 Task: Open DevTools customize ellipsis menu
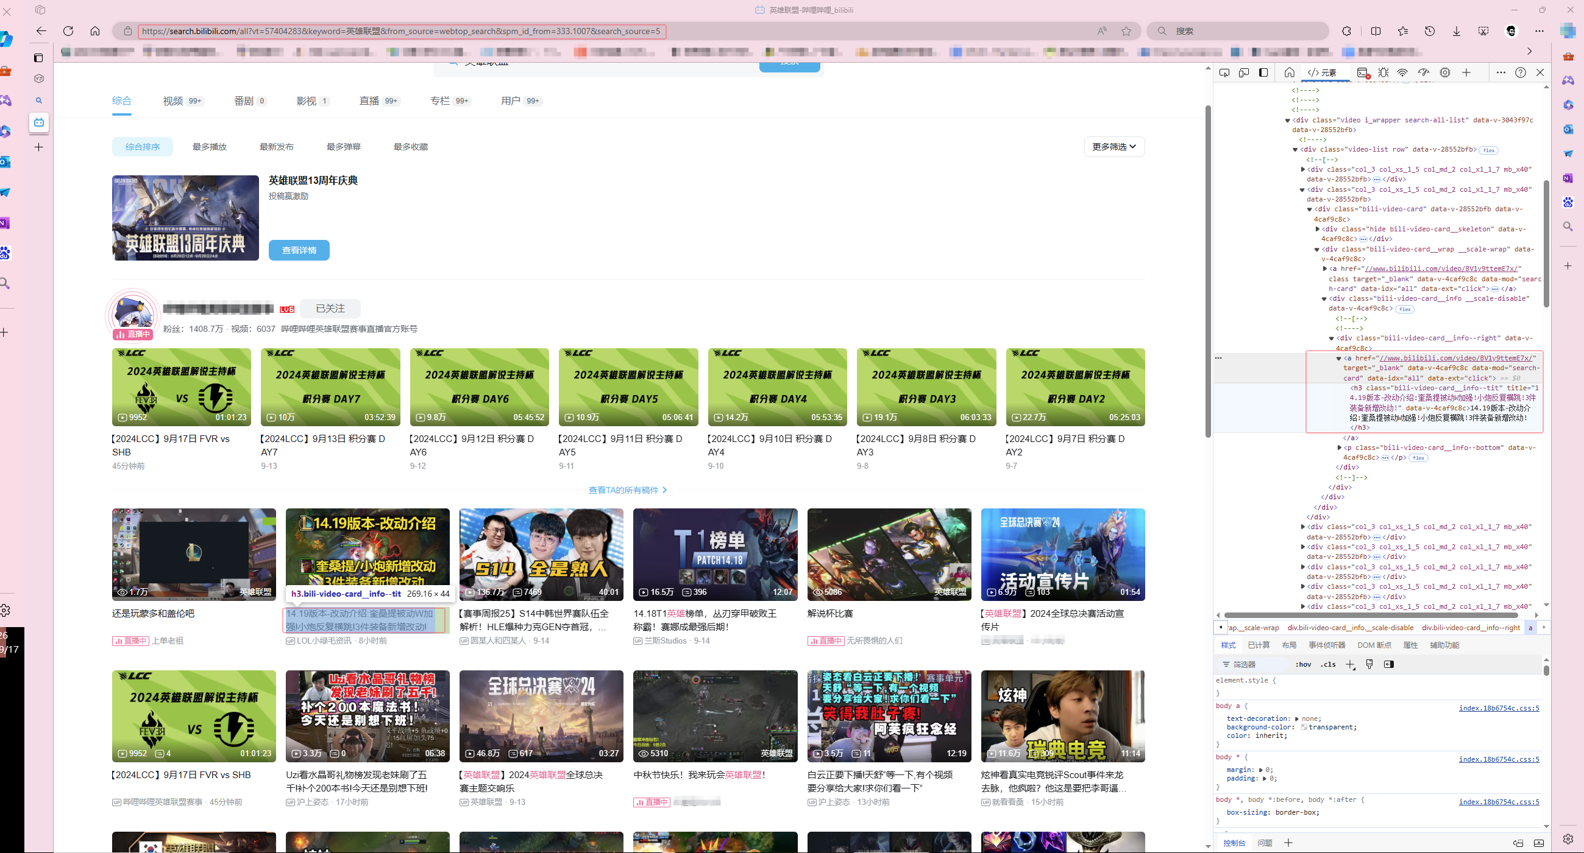[x=1501, y=72]
